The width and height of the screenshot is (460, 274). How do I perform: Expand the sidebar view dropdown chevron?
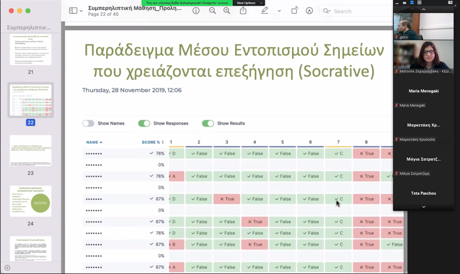(x=81, y=11)
